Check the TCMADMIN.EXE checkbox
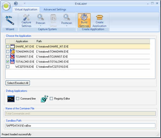The image size is (161, 138). [x=8, y=52]
